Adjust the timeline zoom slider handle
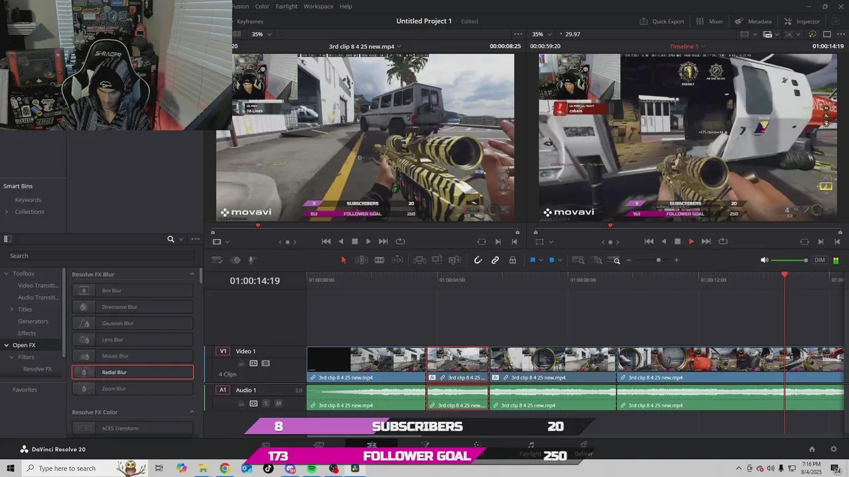 tap(658, 260)
